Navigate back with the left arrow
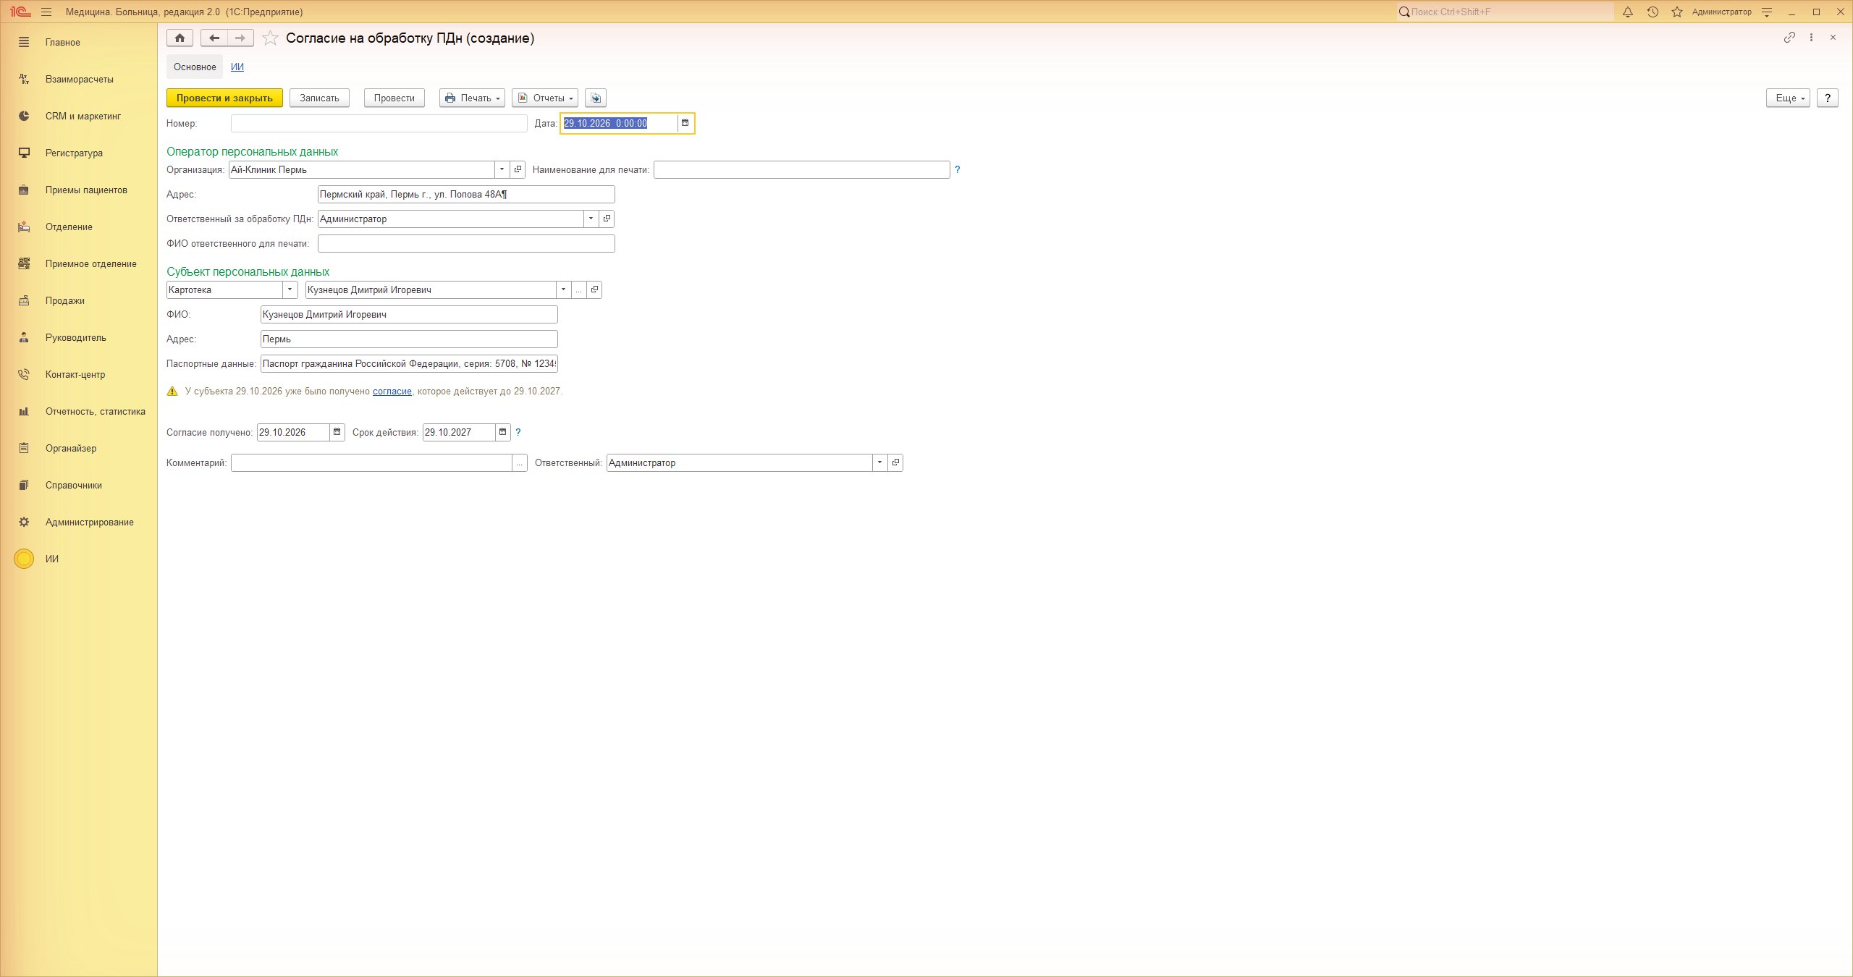This screenshot has width=1853, height=977. pos(214,38)
